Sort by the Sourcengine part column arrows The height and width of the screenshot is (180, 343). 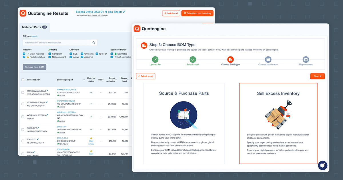[84, 80]
